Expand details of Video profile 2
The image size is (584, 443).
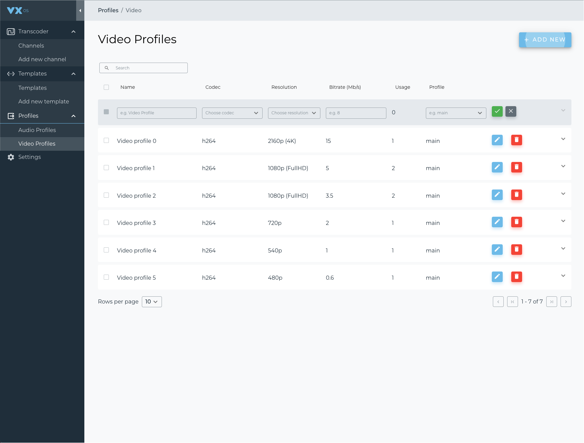[x=563, y=194]
